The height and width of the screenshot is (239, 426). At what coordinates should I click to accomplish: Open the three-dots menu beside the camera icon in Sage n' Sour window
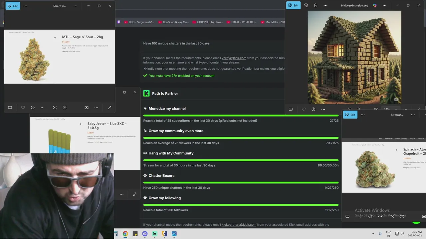[96, 108]
